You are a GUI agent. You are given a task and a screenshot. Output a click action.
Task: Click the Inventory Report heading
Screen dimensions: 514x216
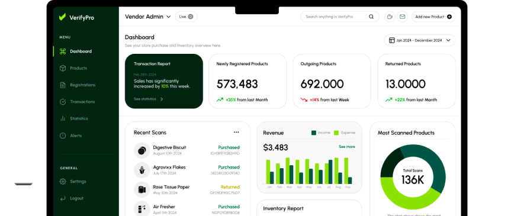pos(283,208)
